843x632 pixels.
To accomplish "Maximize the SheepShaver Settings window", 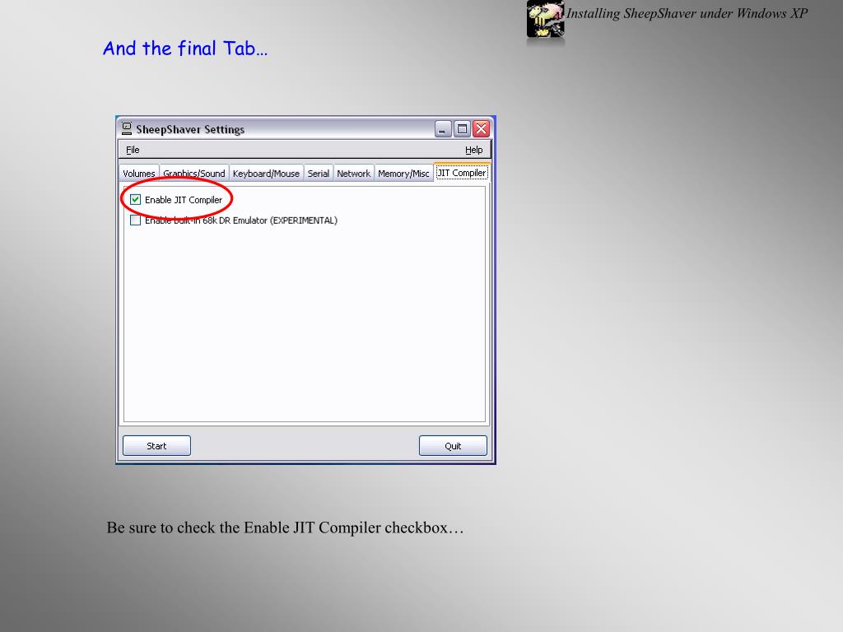I will pyautogui.click(x=462, y=129).
